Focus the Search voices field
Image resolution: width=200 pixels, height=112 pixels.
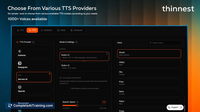(x=165, y=43)
